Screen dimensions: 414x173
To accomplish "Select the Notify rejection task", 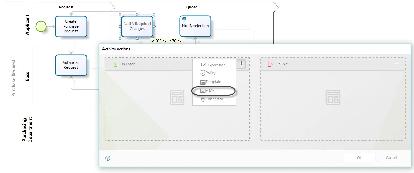I will 195,26.
